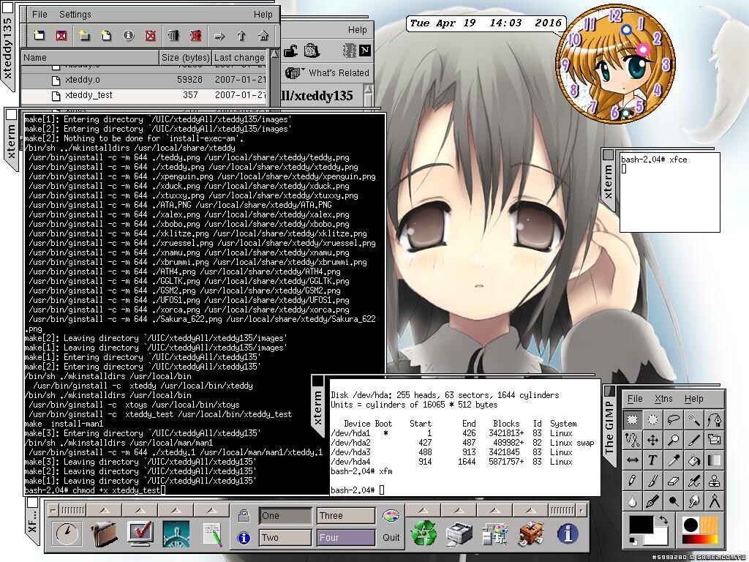Expand popup menu above the recycle icon
This screenshot has width=749, height=562.
pyautogui.click(x=424, y=510)
